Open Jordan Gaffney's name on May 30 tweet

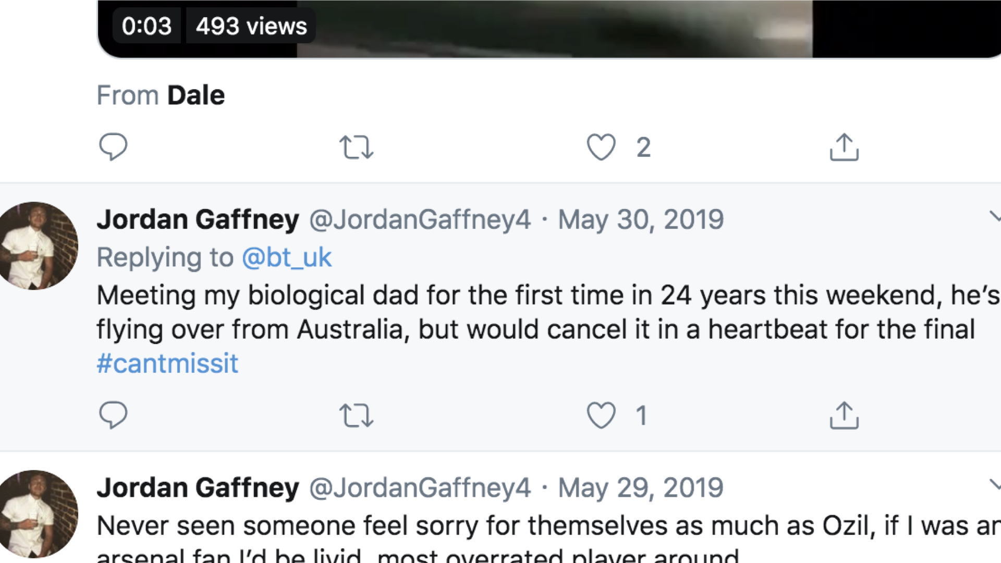(198, 219)
